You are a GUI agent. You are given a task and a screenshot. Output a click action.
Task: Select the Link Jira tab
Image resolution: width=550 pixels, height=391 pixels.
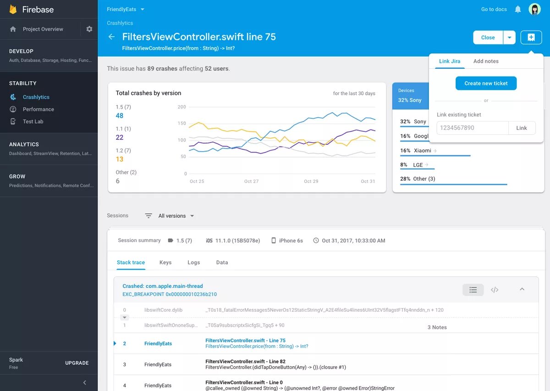tap(450, 61)
